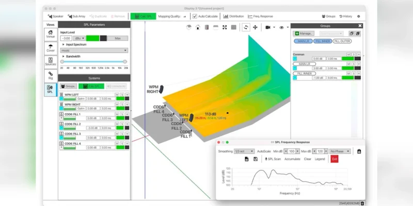413x206 pixels.
Task: Expand the CDD6 FILL 1 row with plus icon
Action: pos(61,118)
